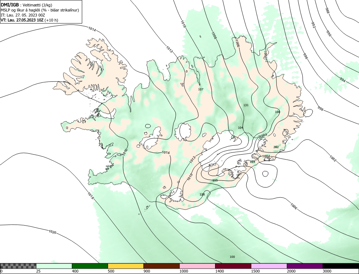This screenshot has width=359, height=274.
Task: Click the purple 2000–3000 legend swatch
Action: click(305, 266)
